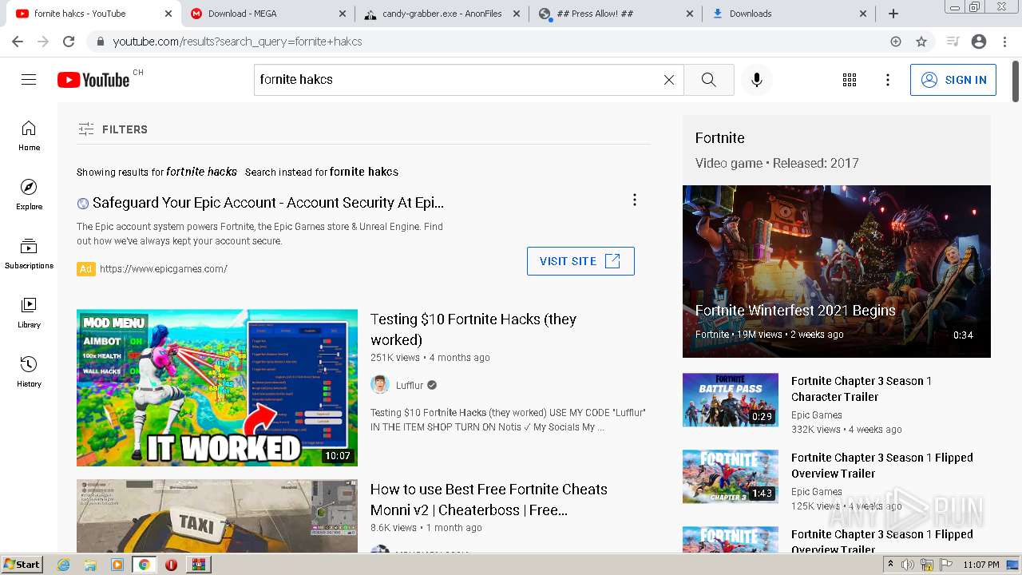
Task: Go to the YouTube logo home link
Action: pos(93,80)
